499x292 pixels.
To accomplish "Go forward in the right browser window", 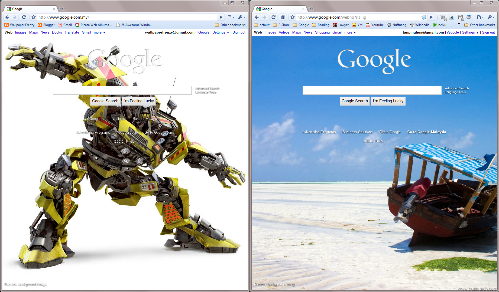I will coord(264,17).
